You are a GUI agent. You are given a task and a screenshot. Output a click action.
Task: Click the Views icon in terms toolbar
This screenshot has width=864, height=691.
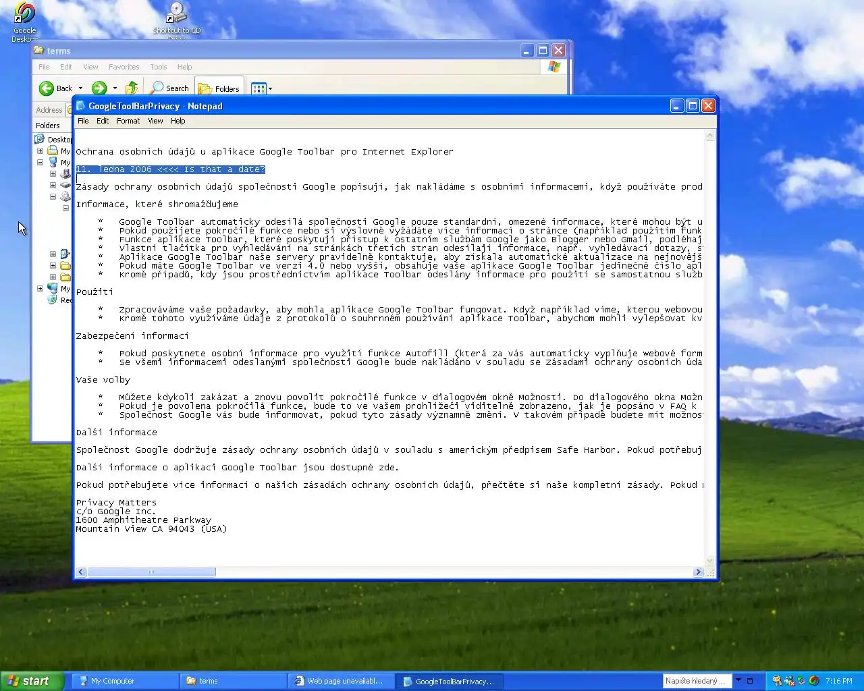point(258,88)
